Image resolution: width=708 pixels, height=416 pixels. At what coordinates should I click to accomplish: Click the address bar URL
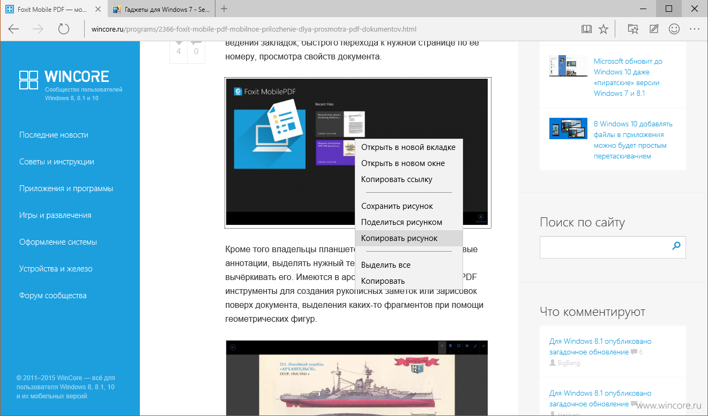(254, 29)
